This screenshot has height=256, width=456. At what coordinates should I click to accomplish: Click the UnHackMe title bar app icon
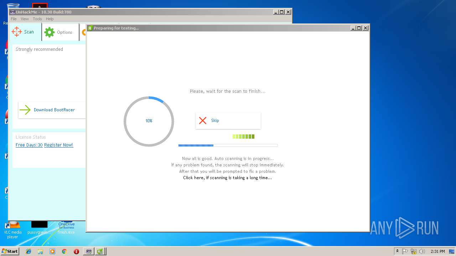pos(12,12)
